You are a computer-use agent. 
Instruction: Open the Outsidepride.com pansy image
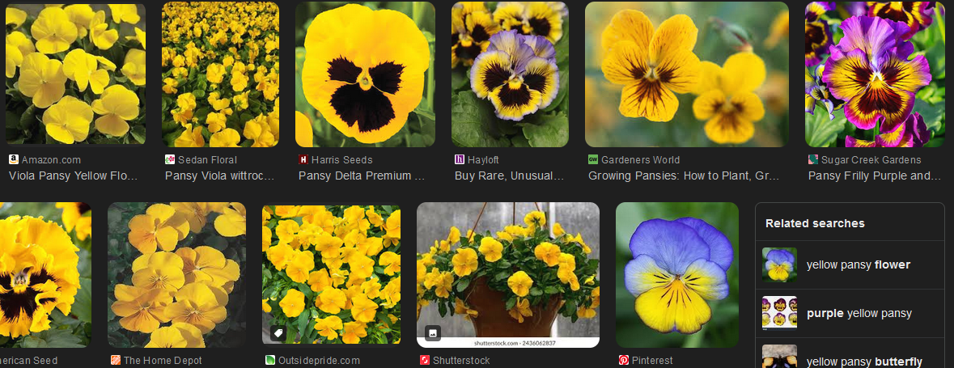(332, 273)
